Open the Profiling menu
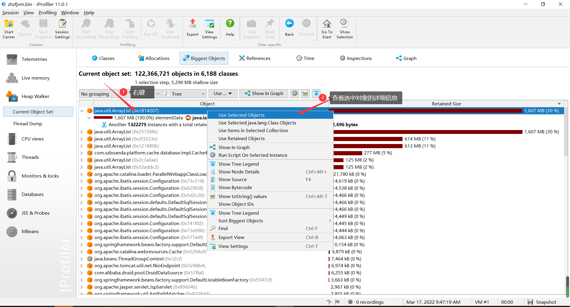 click(47, 12)
